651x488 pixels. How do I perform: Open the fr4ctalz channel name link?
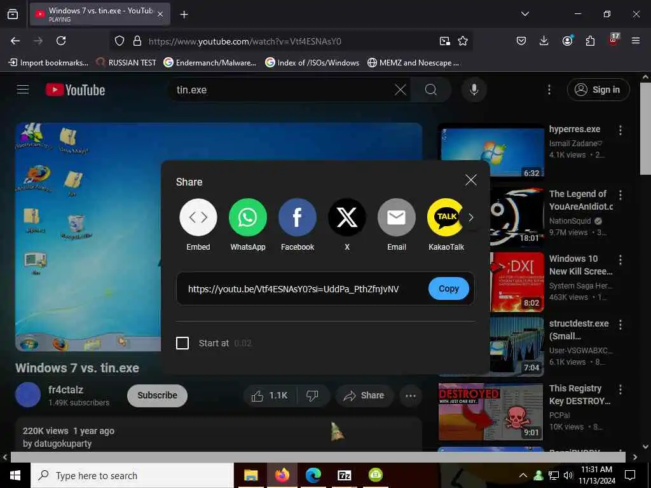65,390
